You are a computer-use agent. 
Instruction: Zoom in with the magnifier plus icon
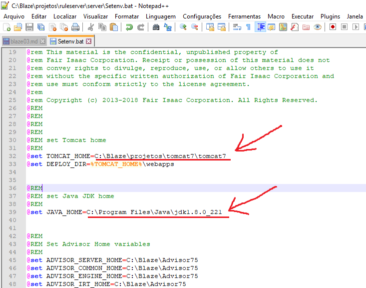pos(183,27)
